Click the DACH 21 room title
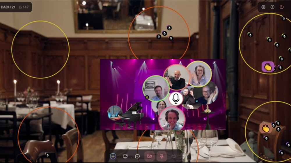The image size is (291, 163). (x=8, y=7)
